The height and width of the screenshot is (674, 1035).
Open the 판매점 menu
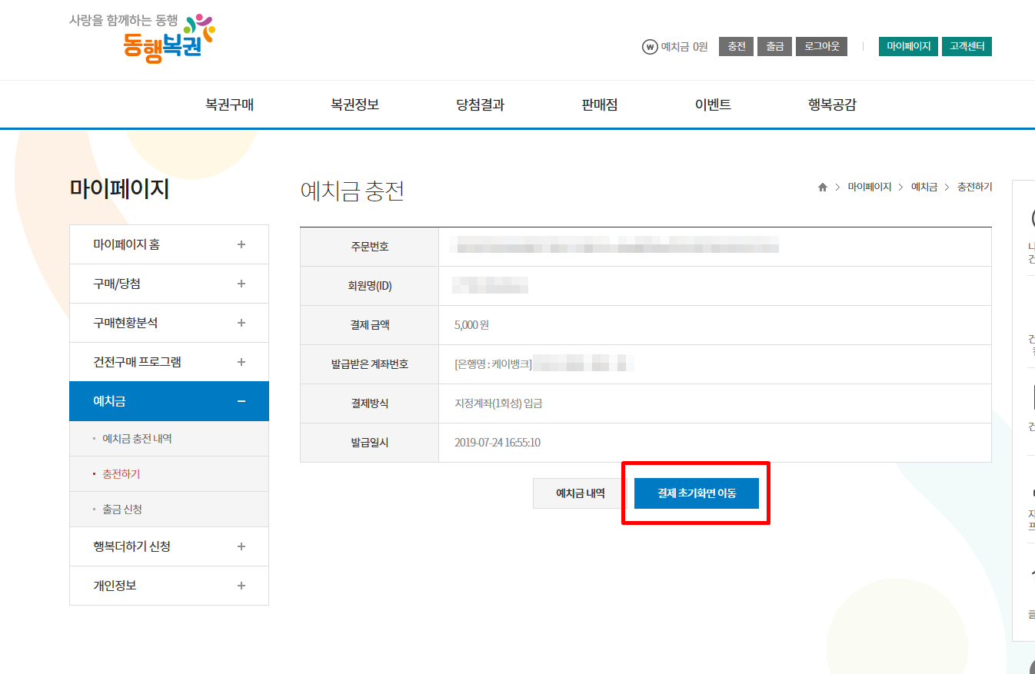(600, 105)
